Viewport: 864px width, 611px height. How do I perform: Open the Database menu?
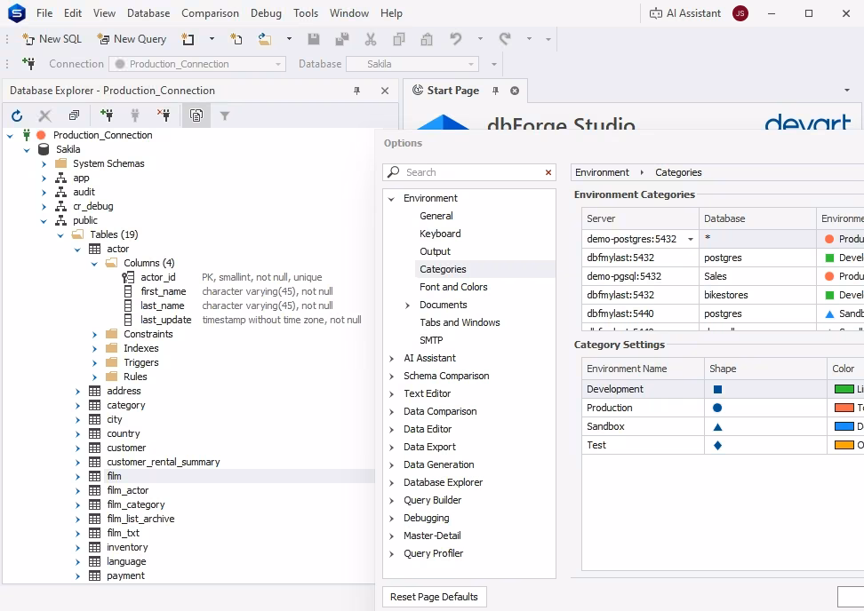click(148, 13)
